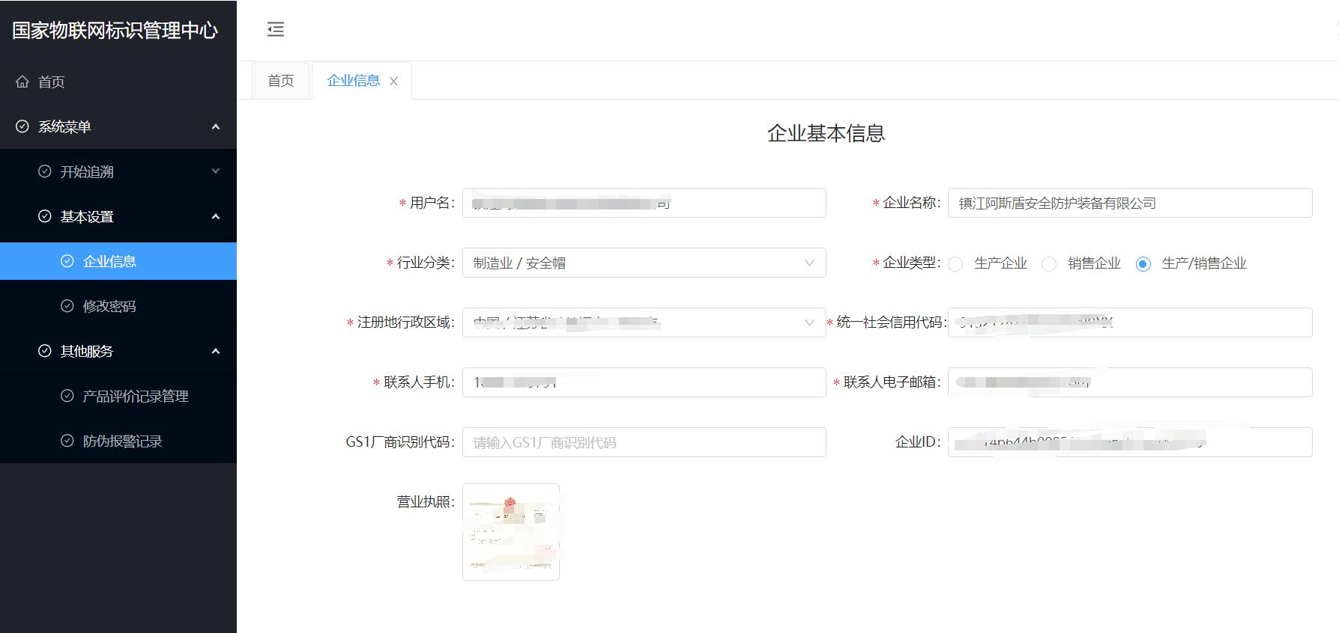Open the 注册地行政区域 dropdown arrow

[x=809, y=322]
